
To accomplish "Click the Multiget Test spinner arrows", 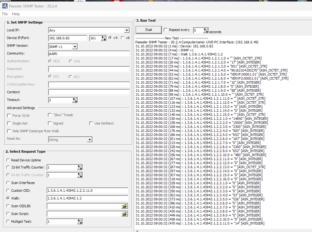I will point(80,222).
